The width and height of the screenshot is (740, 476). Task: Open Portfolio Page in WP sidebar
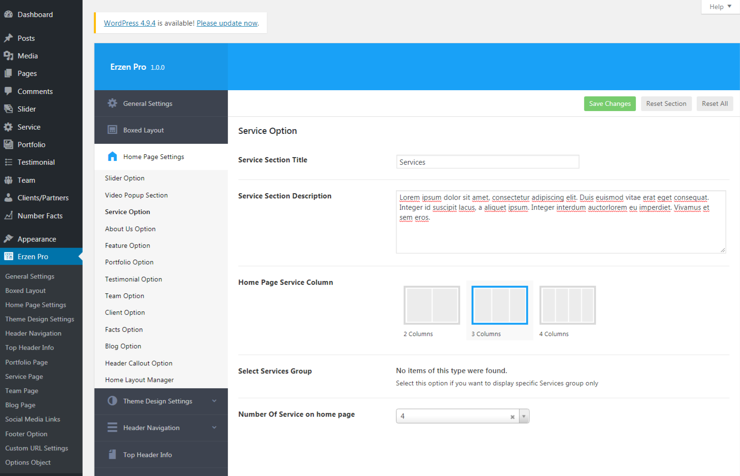pyautogui.click(x=27, y=362)
